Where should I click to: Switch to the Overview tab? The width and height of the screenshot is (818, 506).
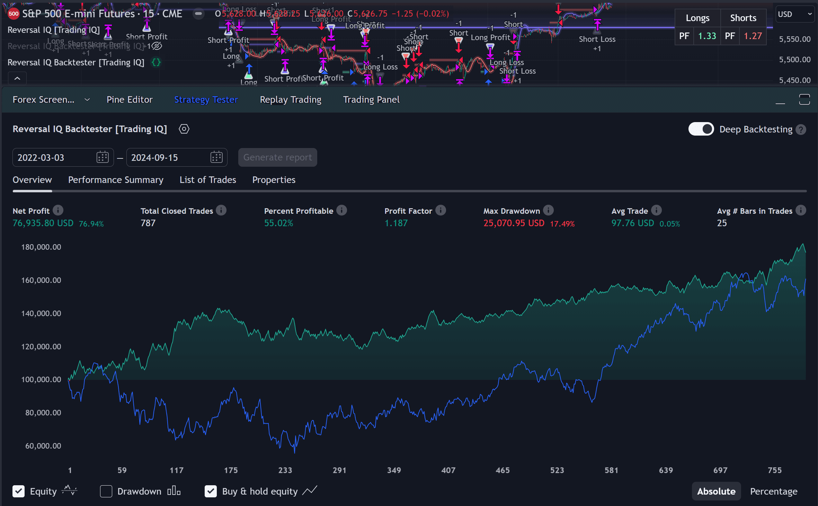[32, 180]
